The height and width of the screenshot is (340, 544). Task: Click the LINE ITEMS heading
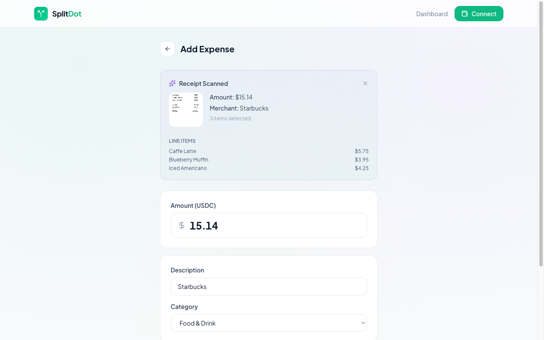(182, 141)
